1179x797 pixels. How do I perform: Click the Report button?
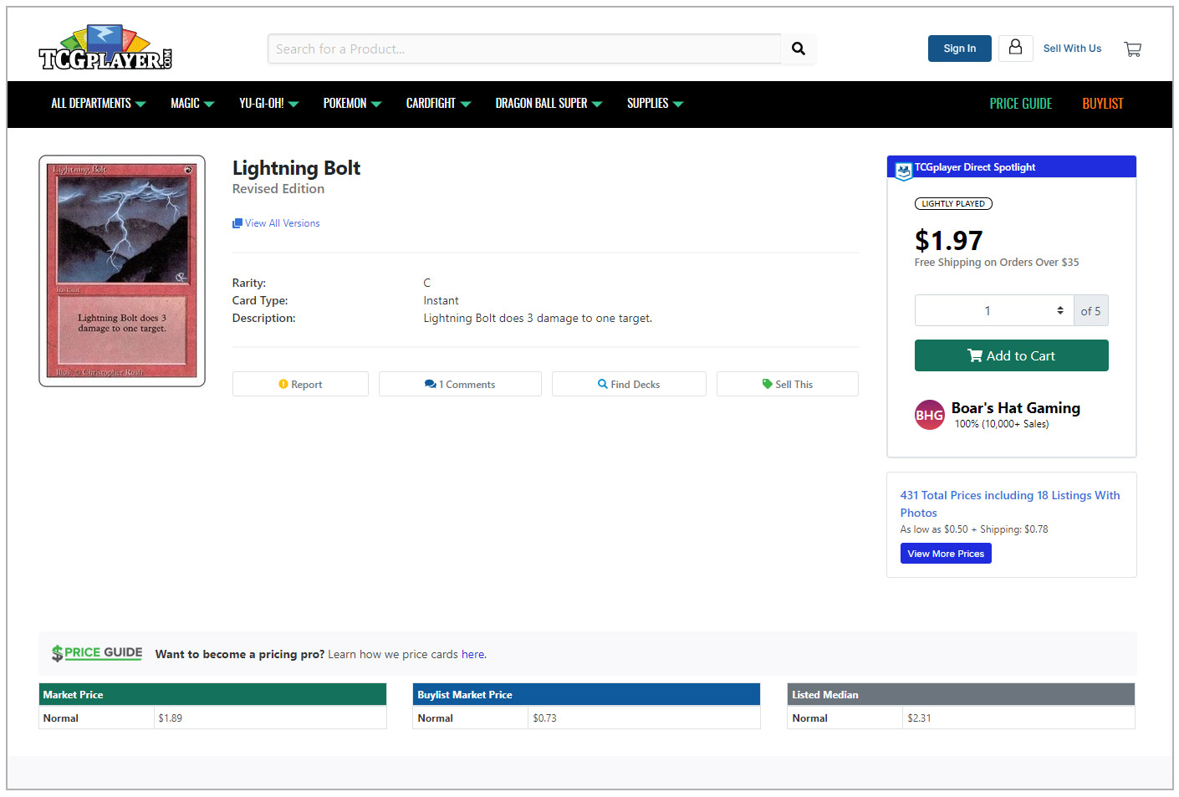(x=300, y=384)
